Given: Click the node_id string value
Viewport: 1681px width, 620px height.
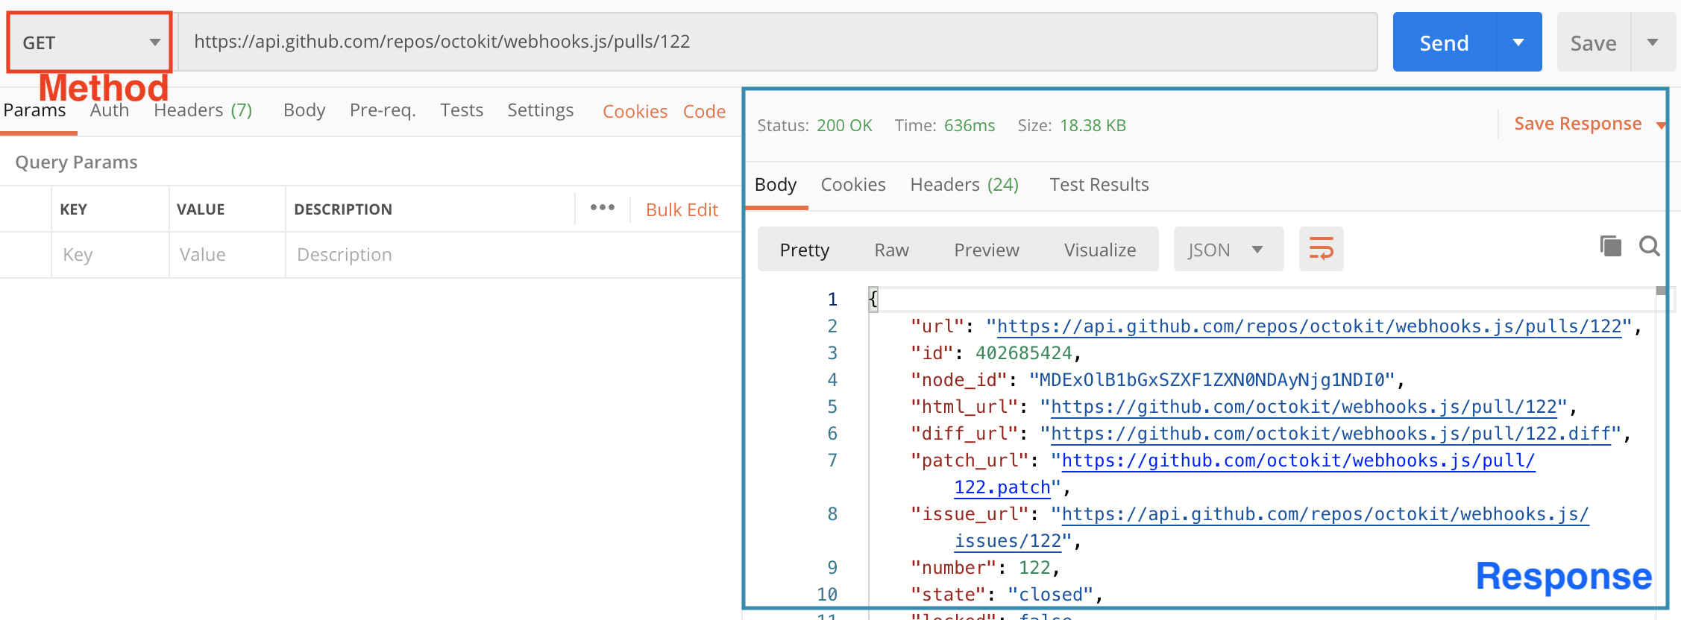Looking at the screenshot, I should [x=1213, y=380].
